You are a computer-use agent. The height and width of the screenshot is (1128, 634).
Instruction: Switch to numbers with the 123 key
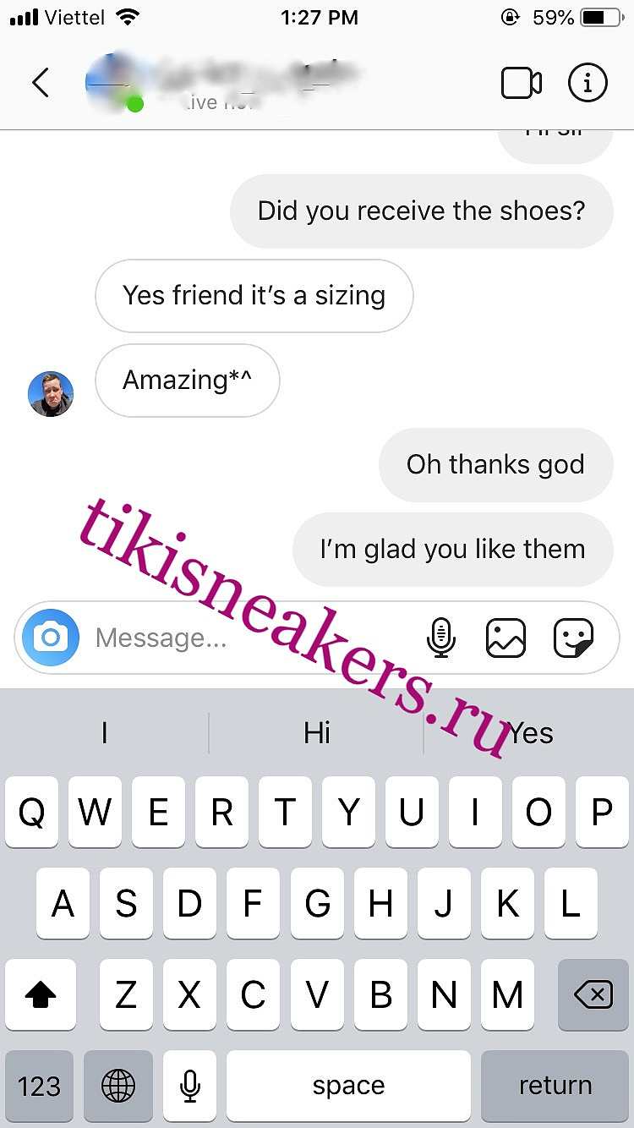(40, 1086)
